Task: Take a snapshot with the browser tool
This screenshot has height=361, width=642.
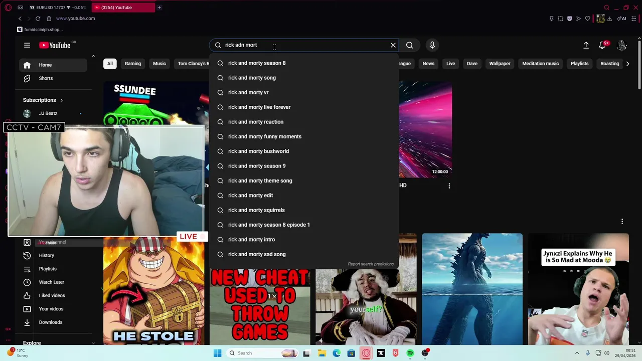Action: (560, 19)
